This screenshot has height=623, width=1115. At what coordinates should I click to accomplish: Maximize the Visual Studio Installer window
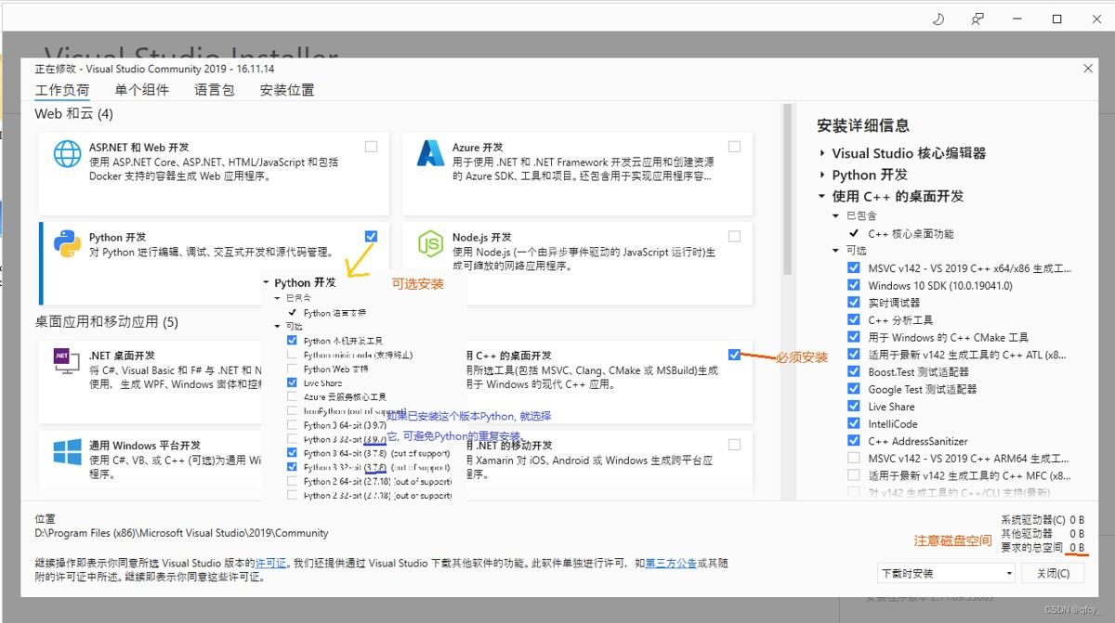(1056, 19)
